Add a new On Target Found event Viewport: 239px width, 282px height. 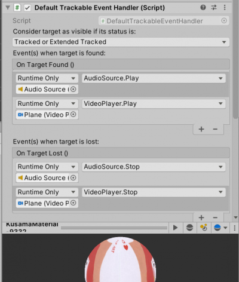coord(201,129)
